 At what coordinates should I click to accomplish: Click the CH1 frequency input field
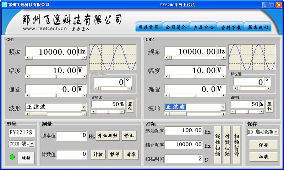pyautogui.click(x=51, y=52)
